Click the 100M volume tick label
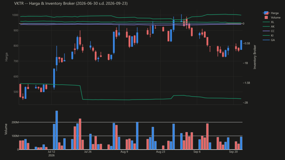Viewport: 285px width, 160px height. (x=15, y=136)
